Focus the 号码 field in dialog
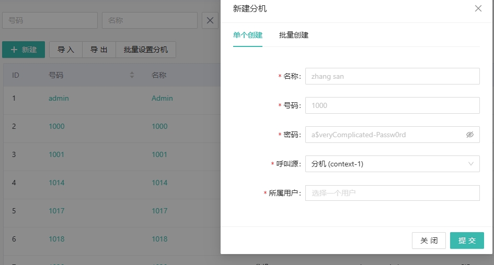The width and height of the screenshot is (494, 265). 392,105
